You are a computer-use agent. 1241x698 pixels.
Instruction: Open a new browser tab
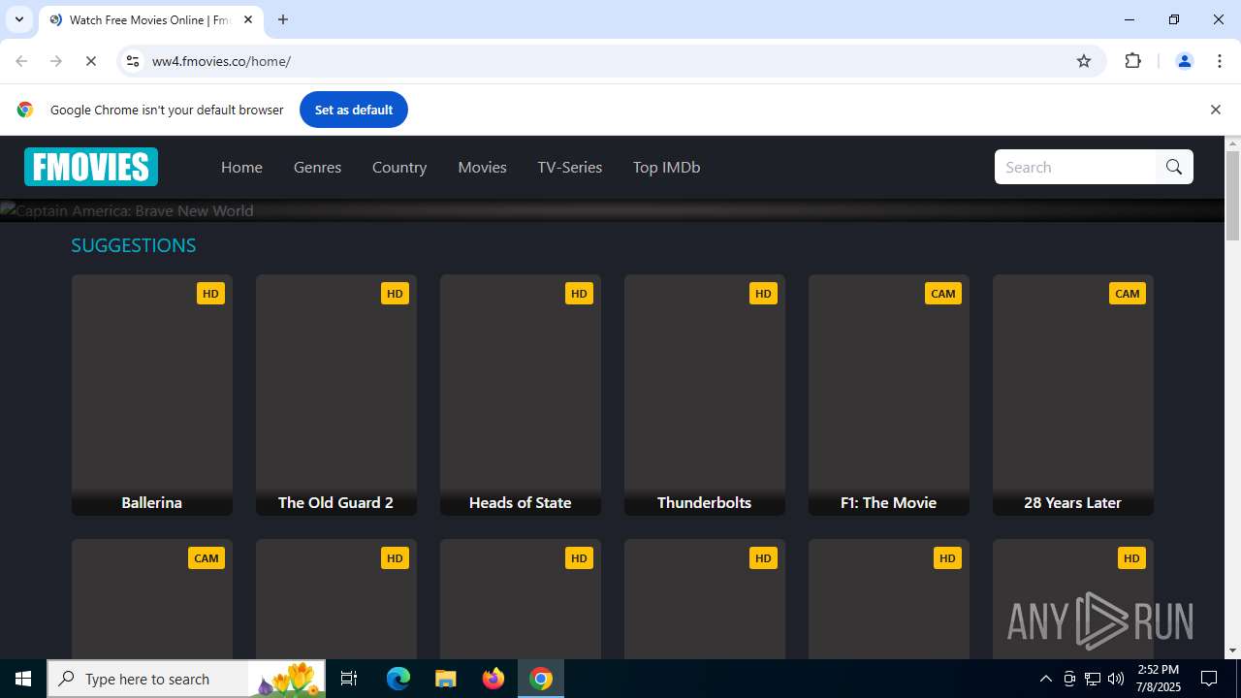pyautogui.click(x=283, y=19)
